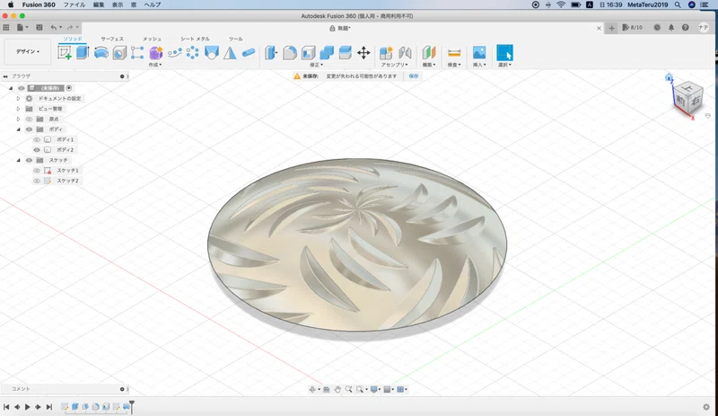Open the Insert image icon

point(479,52)
